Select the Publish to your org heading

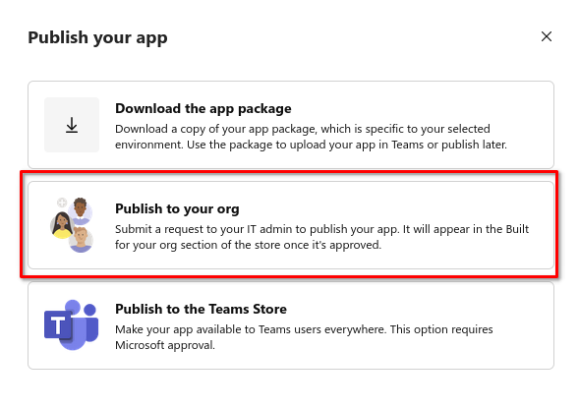coord(177,208)
